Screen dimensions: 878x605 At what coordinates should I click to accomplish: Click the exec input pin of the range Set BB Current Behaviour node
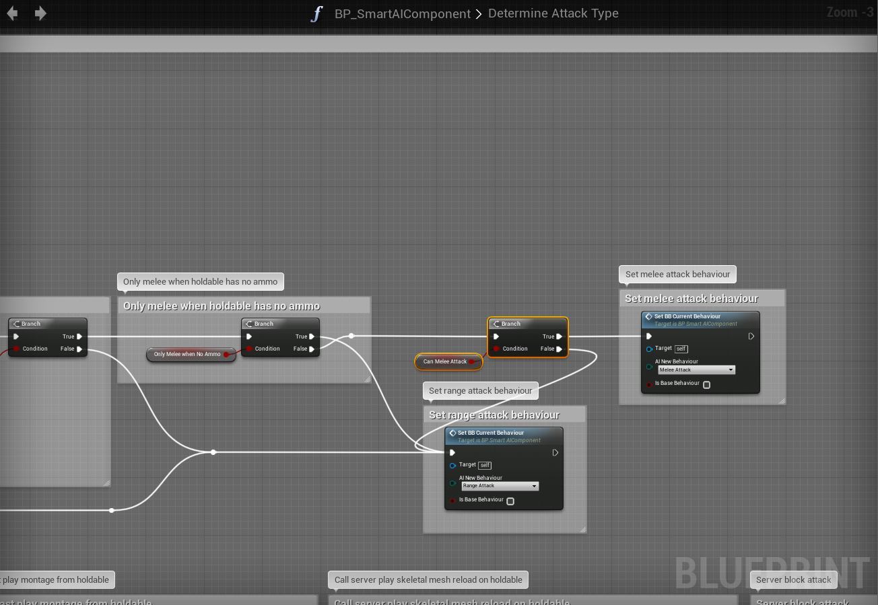pos(452,453)
